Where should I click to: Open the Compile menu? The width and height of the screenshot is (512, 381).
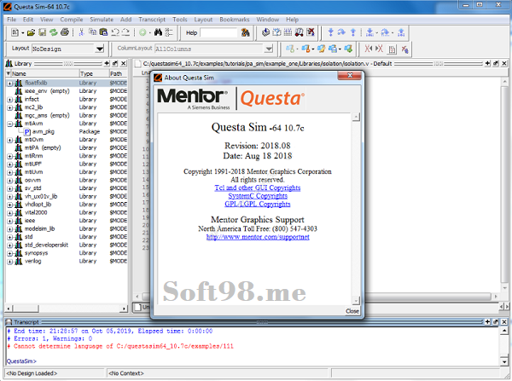(x=71, y=20)
